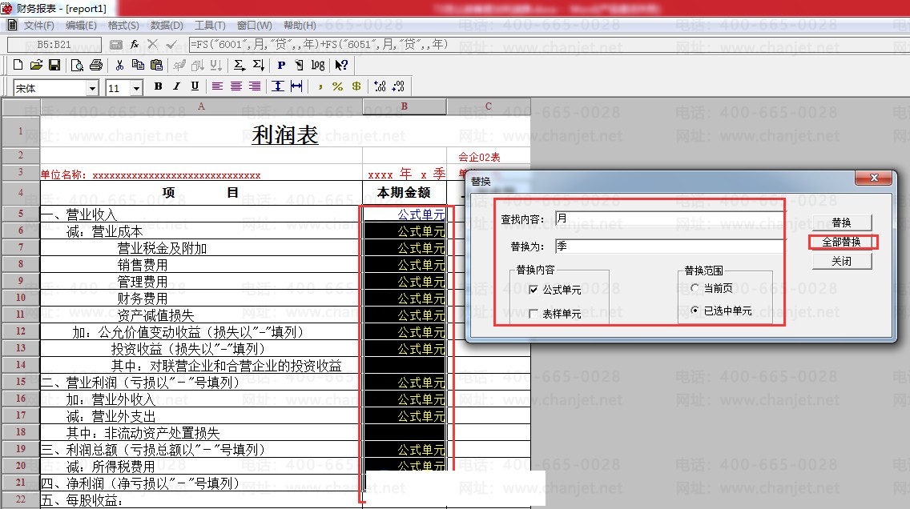910x509 pixels.
Task: Open the 编辑(E) menu
Action: (x=81, y=26)
